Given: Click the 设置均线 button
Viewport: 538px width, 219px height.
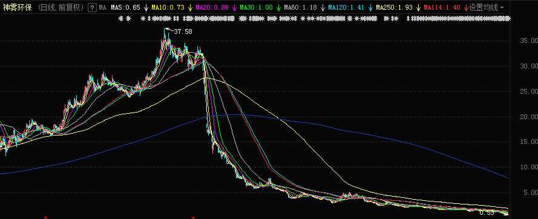Looking at the screenshot, I should [x=483, y=7].
